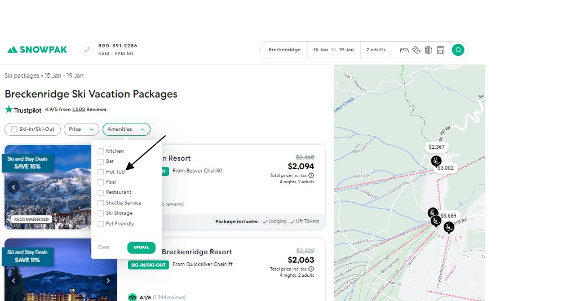
Task: Open the Price filter dropdown
Action: [81, 129]
